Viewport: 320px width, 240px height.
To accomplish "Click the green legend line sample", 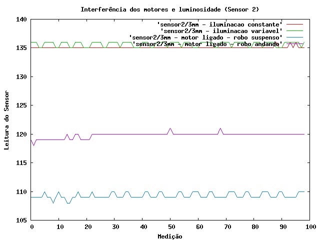I will click(x=294, y=31).
